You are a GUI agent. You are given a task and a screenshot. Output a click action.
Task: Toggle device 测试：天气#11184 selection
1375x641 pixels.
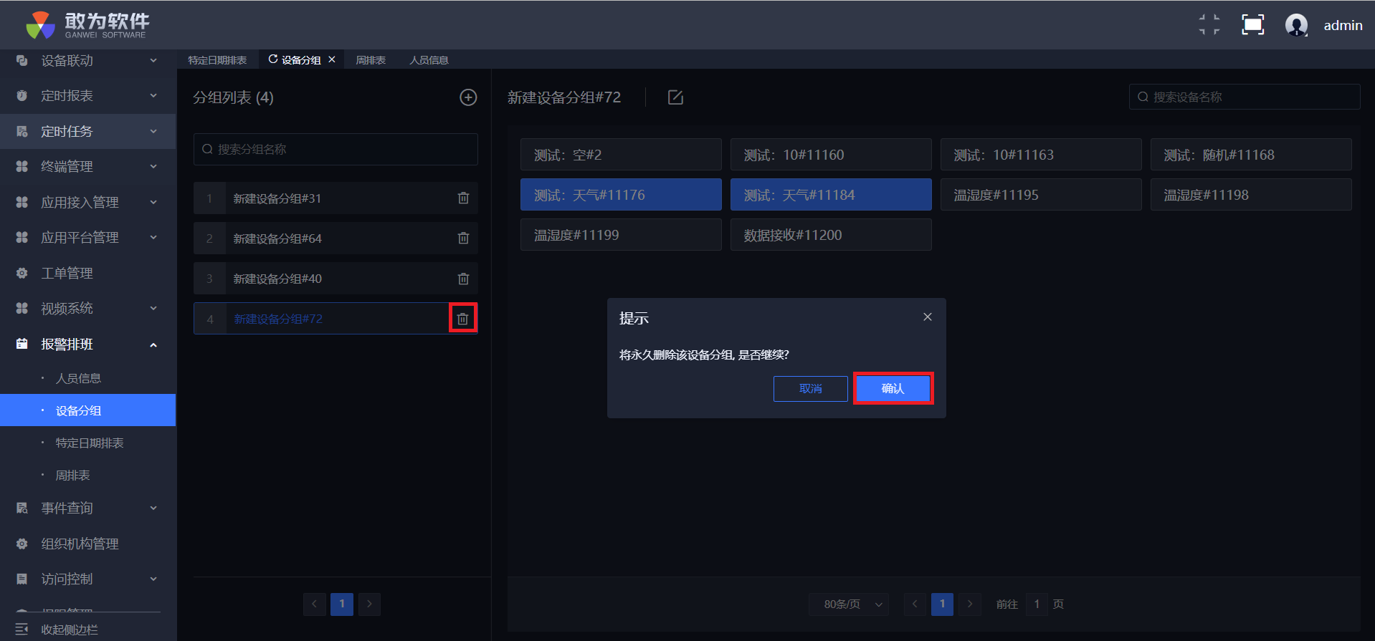[x=831, y=195]
